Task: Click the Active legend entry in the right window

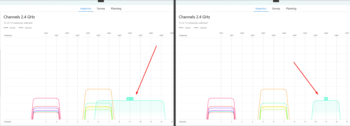Action: pos(185,28)
